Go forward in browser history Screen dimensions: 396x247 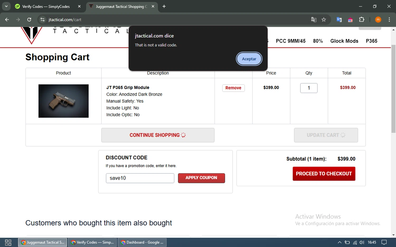point(18,19)
